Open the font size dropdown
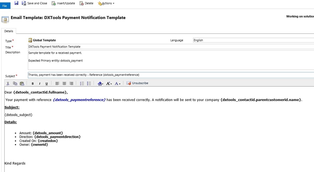This screenshot has height=172, width=314. pos(109,83)
